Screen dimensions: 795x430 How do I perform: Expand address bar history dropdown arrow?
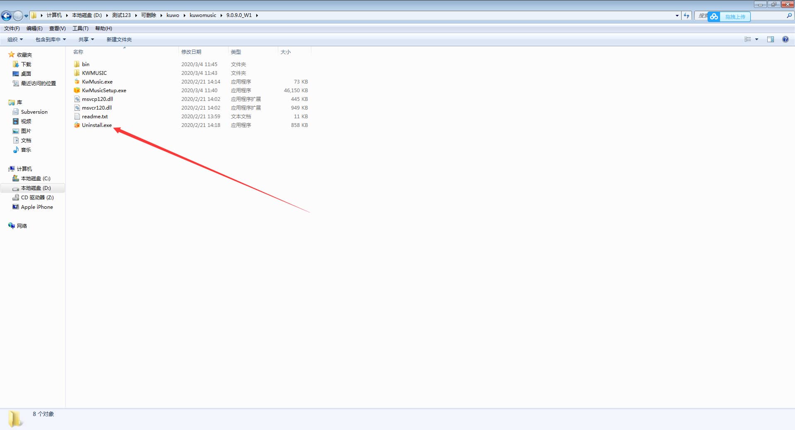677,16
